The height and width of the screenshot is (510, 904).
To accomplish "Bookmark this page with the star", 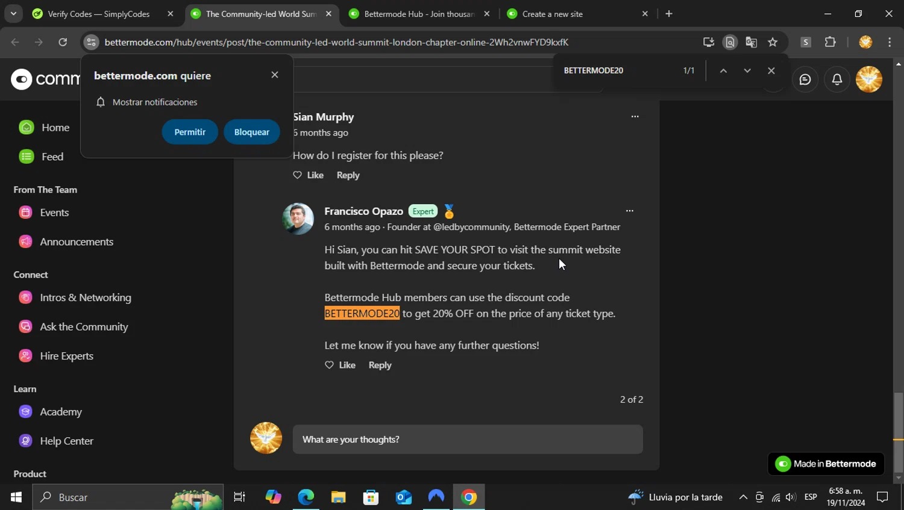I will [x=773, y=42].
